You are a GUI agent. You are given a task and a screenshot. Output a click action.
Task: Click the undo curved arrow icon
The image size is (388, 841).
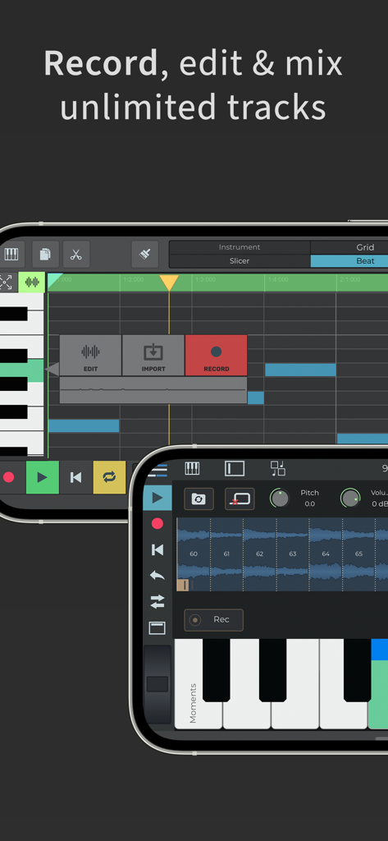(157, 576)
